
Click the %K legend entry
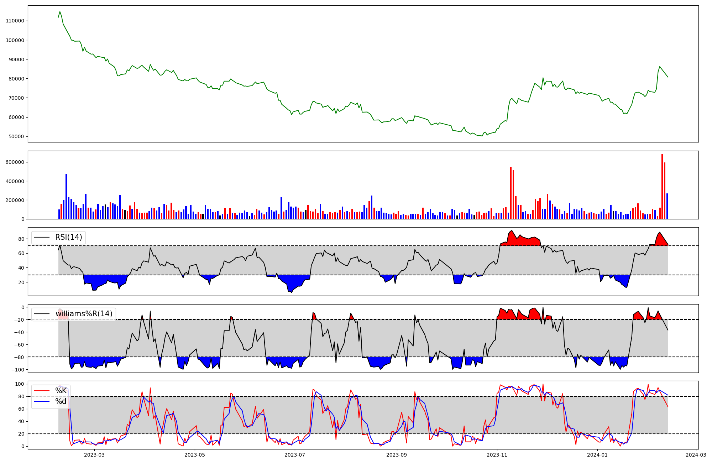tap(61, 391)
